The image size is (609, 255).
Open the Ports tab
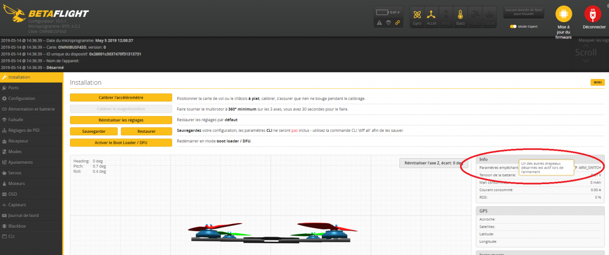click(14, 88)
